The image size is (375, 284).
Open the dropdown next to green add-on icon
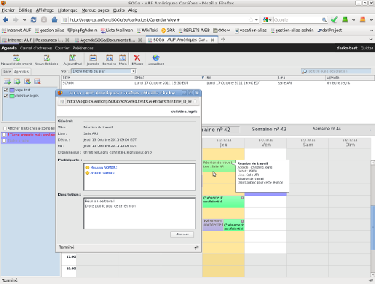click(354, 19)
